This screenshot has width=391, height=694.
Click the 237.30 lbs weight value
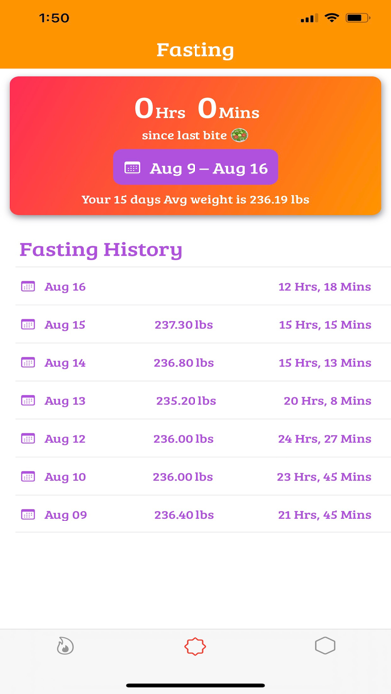(x=184, y=325)
